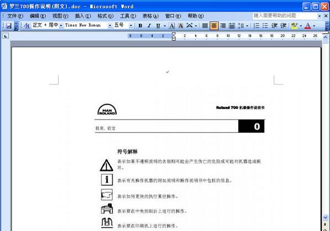Click the tab stop selector on the ruler

(x=6, y=36)
